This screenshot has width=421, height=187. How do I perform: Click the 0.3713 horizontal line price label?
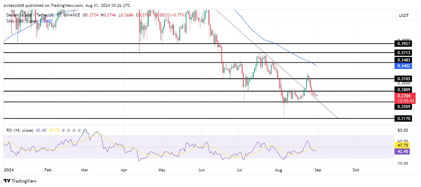point(403,53)
